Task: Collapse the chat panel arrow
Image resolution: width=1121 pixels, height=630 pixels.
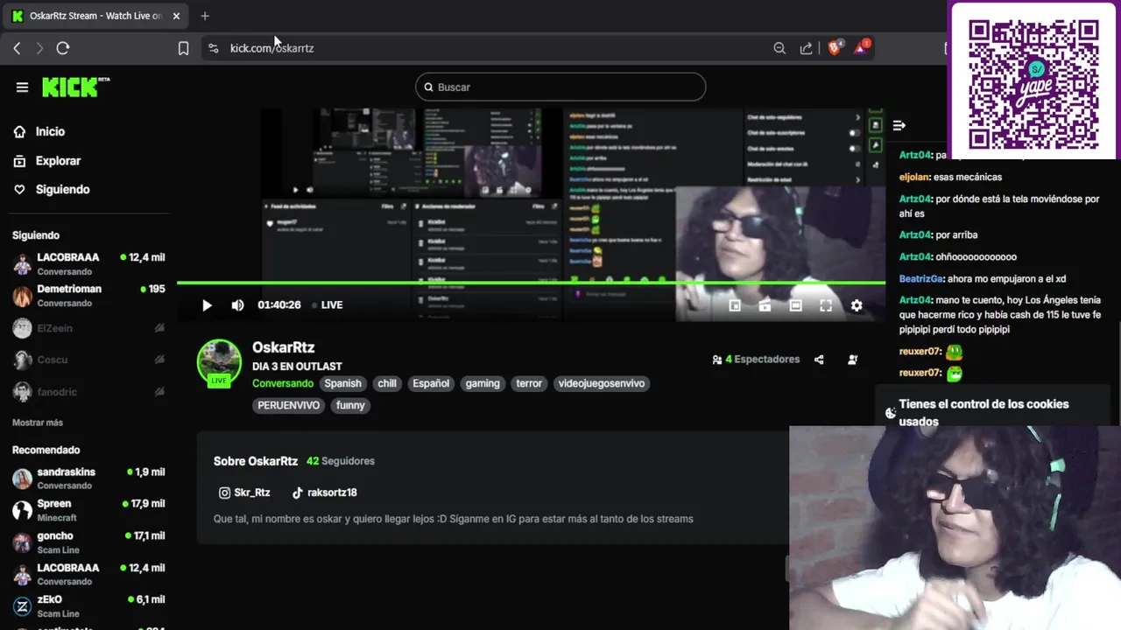Action: [899, 126]
